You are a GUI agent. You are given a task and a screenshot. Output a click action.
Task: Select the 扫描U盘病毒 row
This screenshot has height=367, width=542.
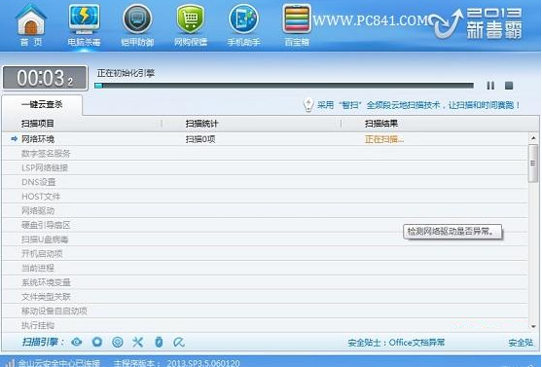point(265,239)
